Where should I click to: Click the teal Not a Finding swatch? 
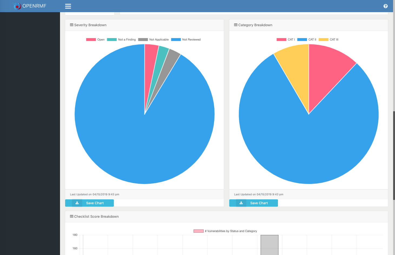click(112, 39)
